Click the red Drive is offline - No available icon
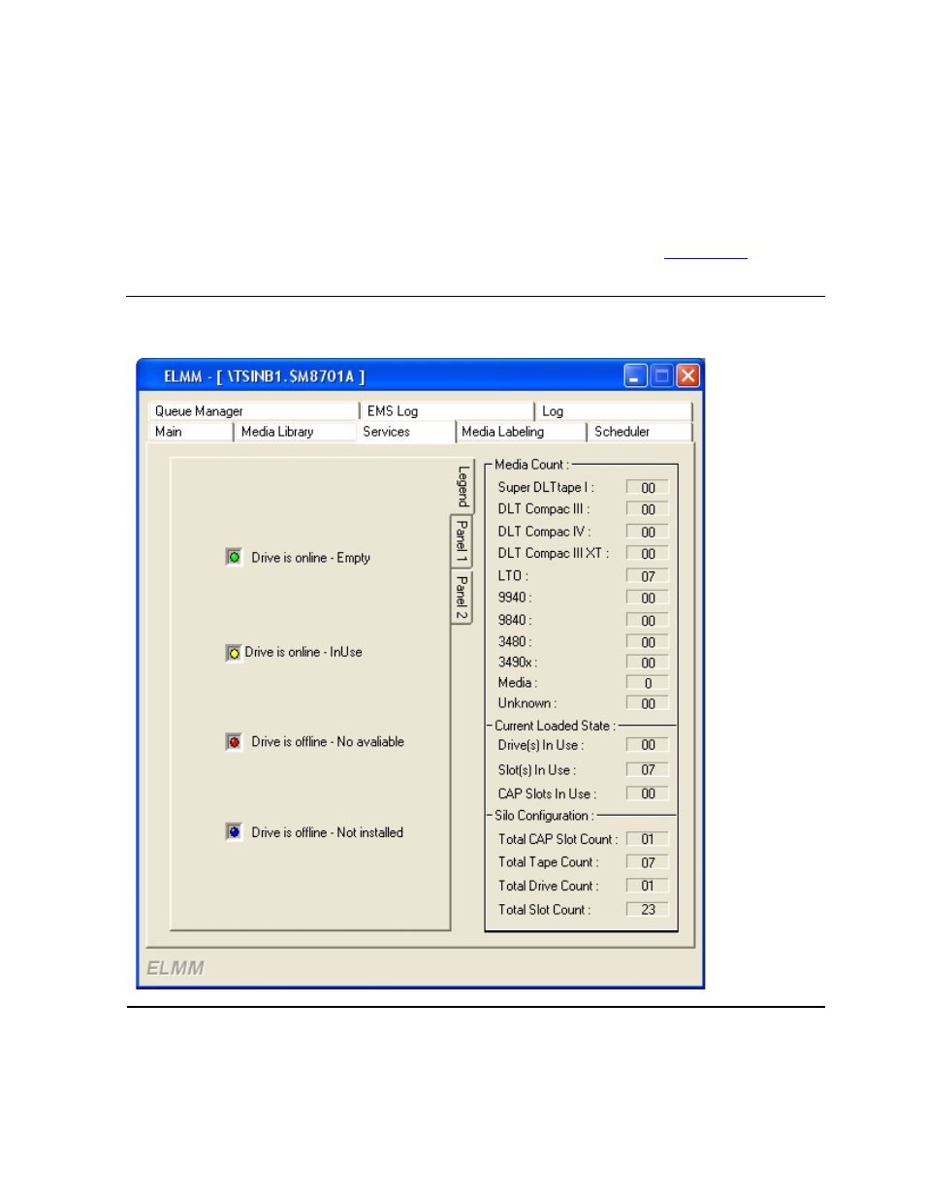This screenshot has width=925, height=1198. [234, 742]
